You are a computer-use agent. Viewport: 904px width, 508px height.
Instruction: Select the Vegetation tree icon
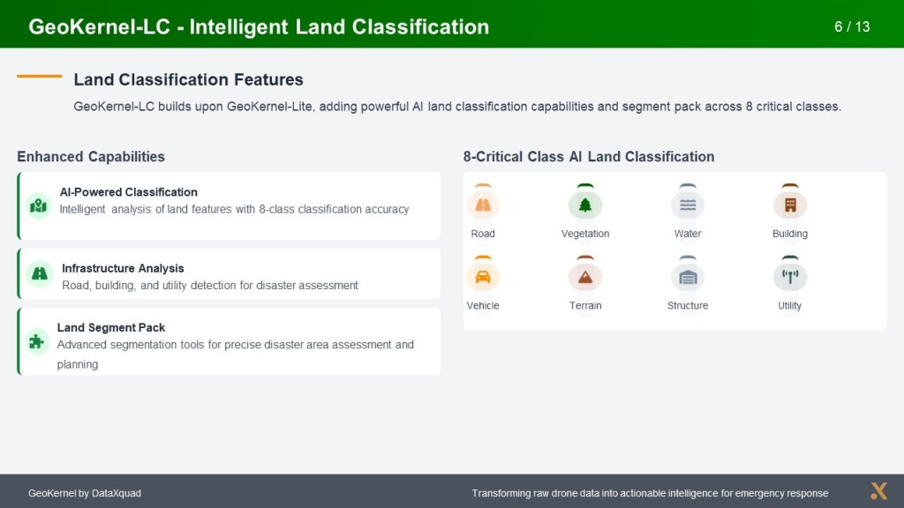pyautogui.click(x=585, y=205)
